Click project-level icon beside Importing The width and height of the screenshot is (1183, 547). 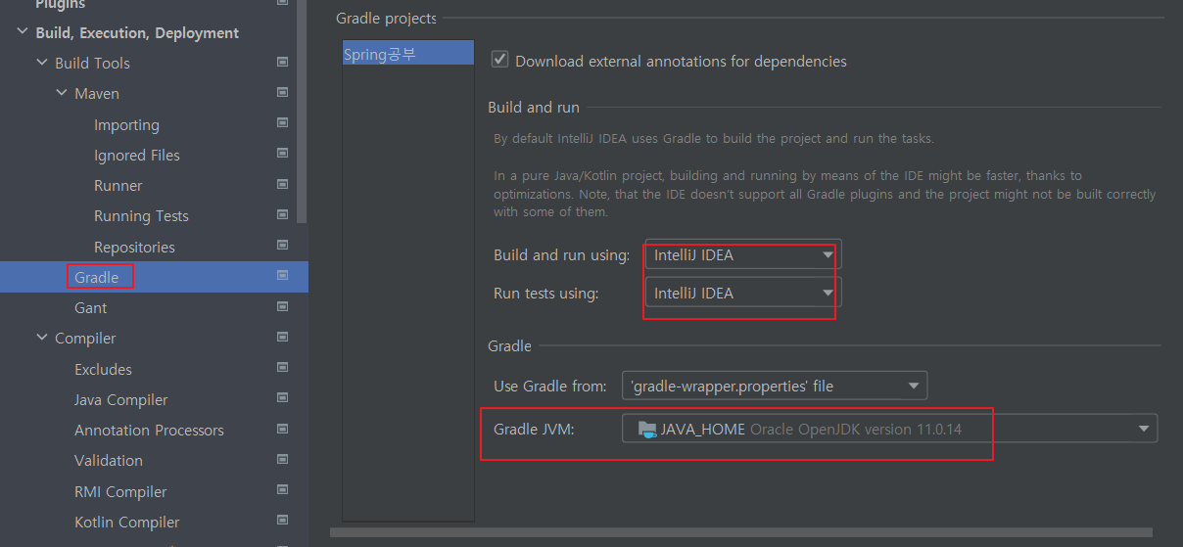pyautogui.click(x=282, y=122)
